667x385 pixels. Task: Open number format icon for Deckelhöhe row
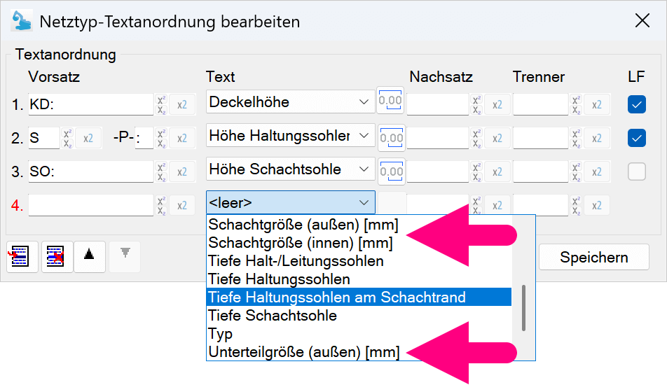click(x=390, y=101)
